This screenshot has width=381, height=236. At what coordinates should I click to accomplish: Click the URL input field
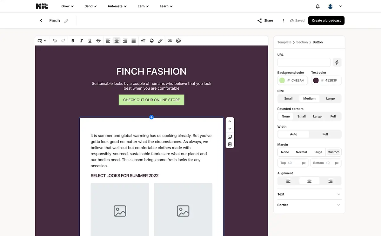pos(304,62)
